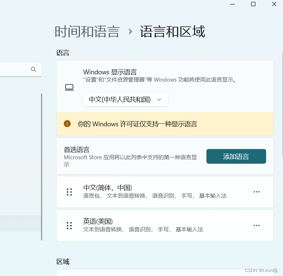
Task: Click the sidebar search input field
Action: coord(21,69)
